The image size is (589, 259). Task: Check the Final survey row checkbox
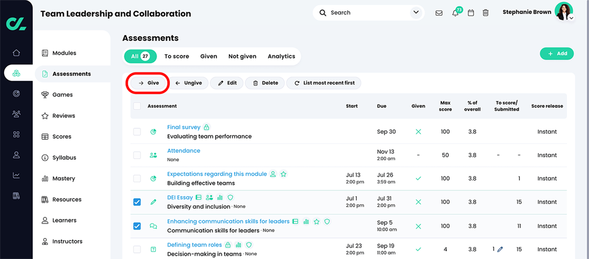tap(137, 132)
